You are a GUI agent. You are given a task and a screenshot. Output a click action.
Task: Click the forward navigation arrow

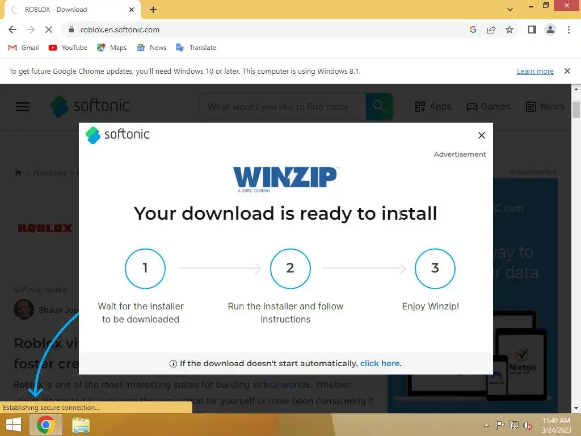(31, 30)
